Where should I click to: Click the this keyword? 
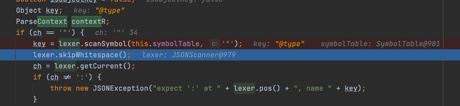[140, 44]
